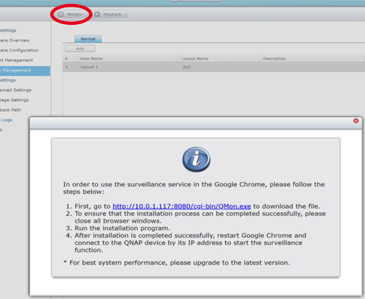Viewport: 365px width, 299px height.
Task: Click row number 1 cell
Action: (x=67, y=67)
